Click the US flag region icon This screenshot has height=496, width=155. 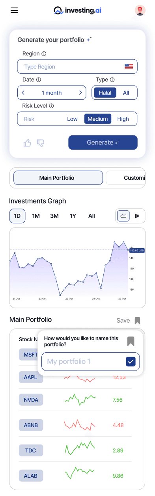129,67
